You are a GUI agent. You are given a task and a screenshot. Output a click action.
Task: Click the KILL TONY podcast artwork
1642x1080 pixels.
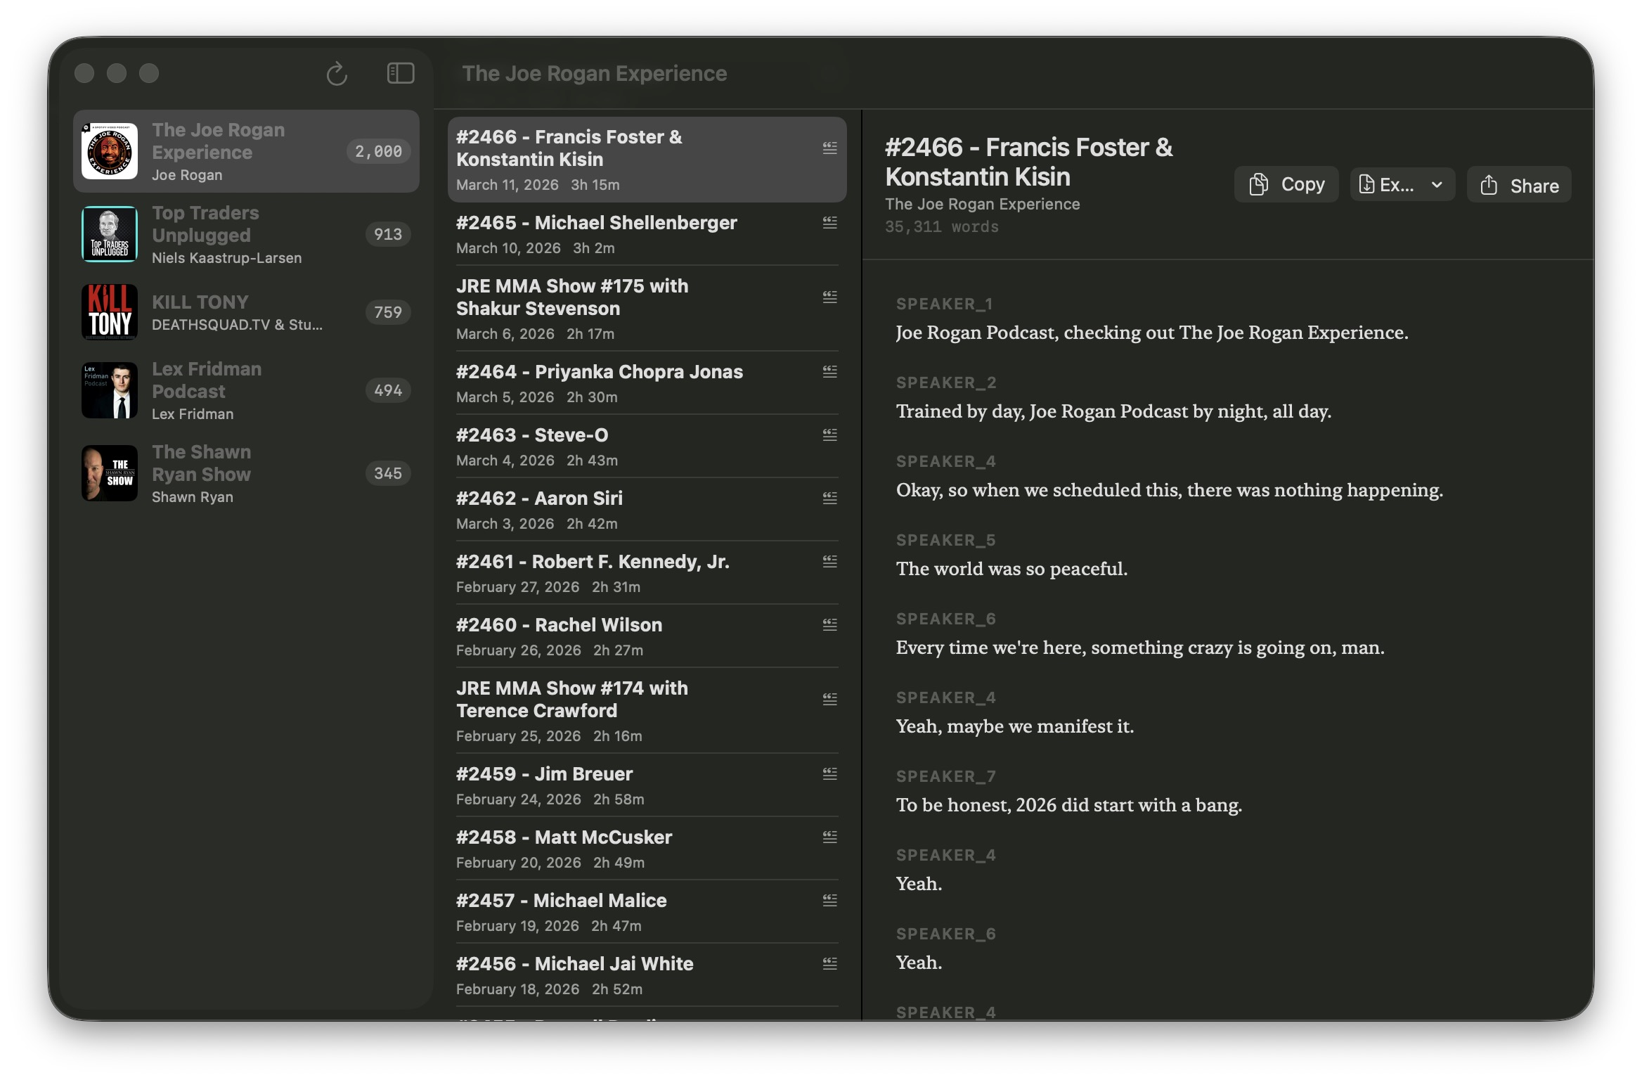coord(110,312)
